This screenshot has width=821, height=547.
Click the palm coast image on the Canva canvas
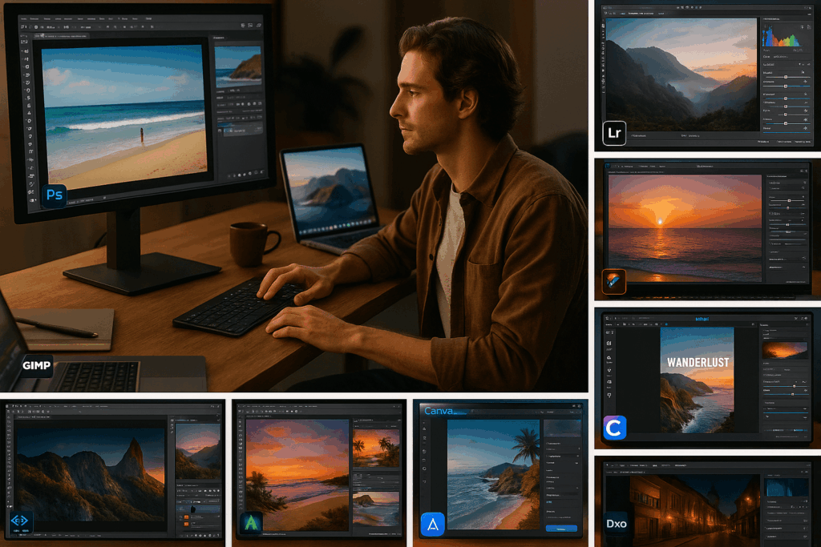493,474
